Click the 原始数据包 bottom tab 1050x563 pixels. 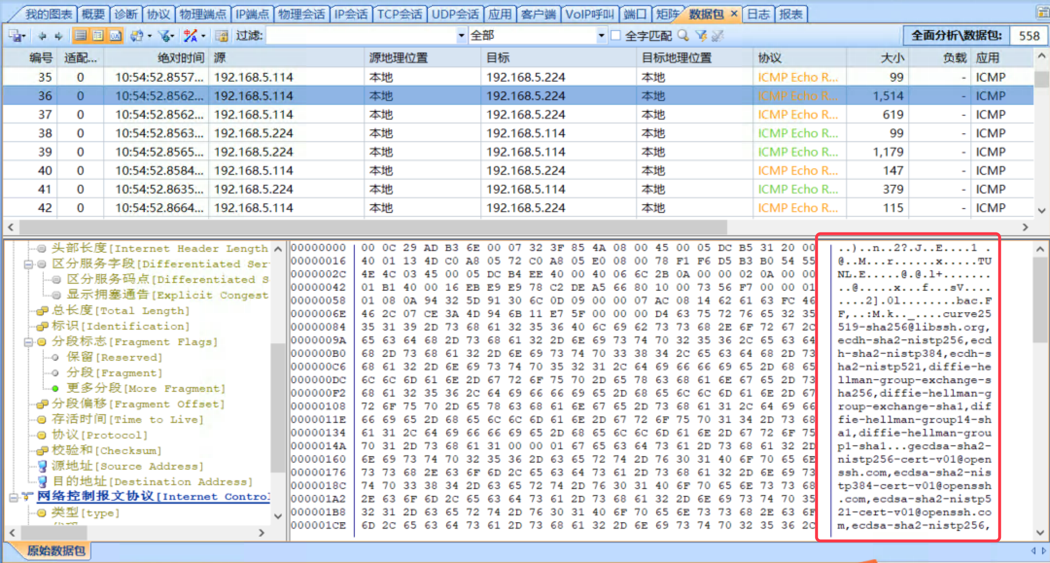(55, 551)
